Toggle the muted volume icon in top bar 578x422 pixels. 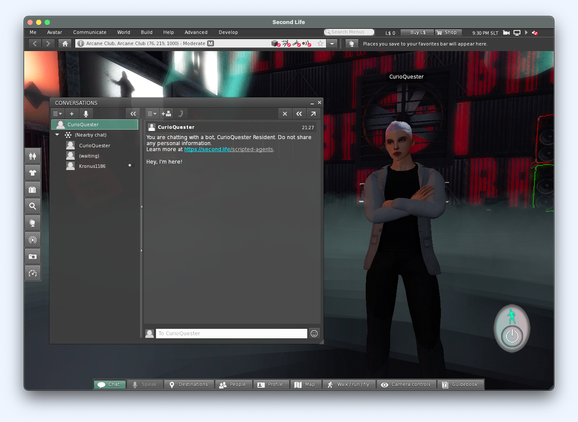(535, 33)
